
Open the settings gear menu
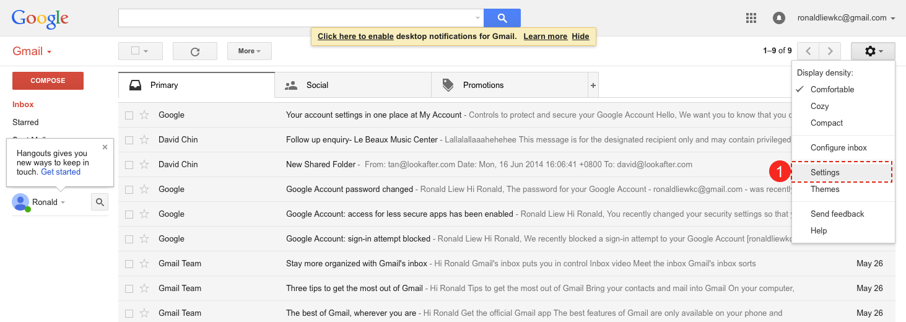click(x=873, y=51)
